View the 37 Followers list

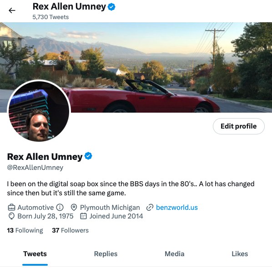point(70,230)
